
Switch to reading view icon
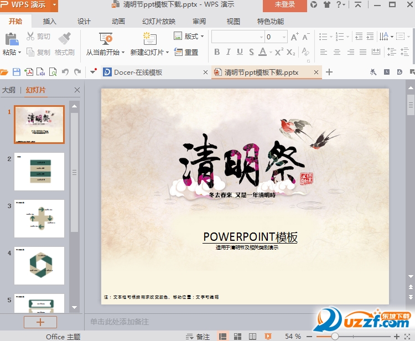pyautogui.click(x=252, y=337)
